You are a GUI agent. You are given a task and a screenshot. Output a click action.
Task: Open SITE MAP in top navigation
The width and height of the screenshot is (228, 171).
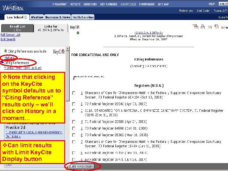pos(163,4)
